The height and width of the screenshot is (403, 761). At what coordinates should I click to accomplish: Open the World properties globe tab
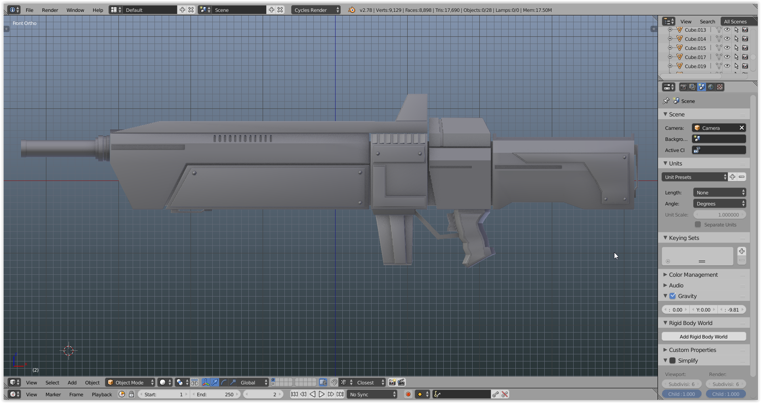[711, 87]
